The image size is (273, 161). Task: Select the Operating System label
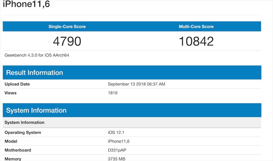click(x=23, y=132)
